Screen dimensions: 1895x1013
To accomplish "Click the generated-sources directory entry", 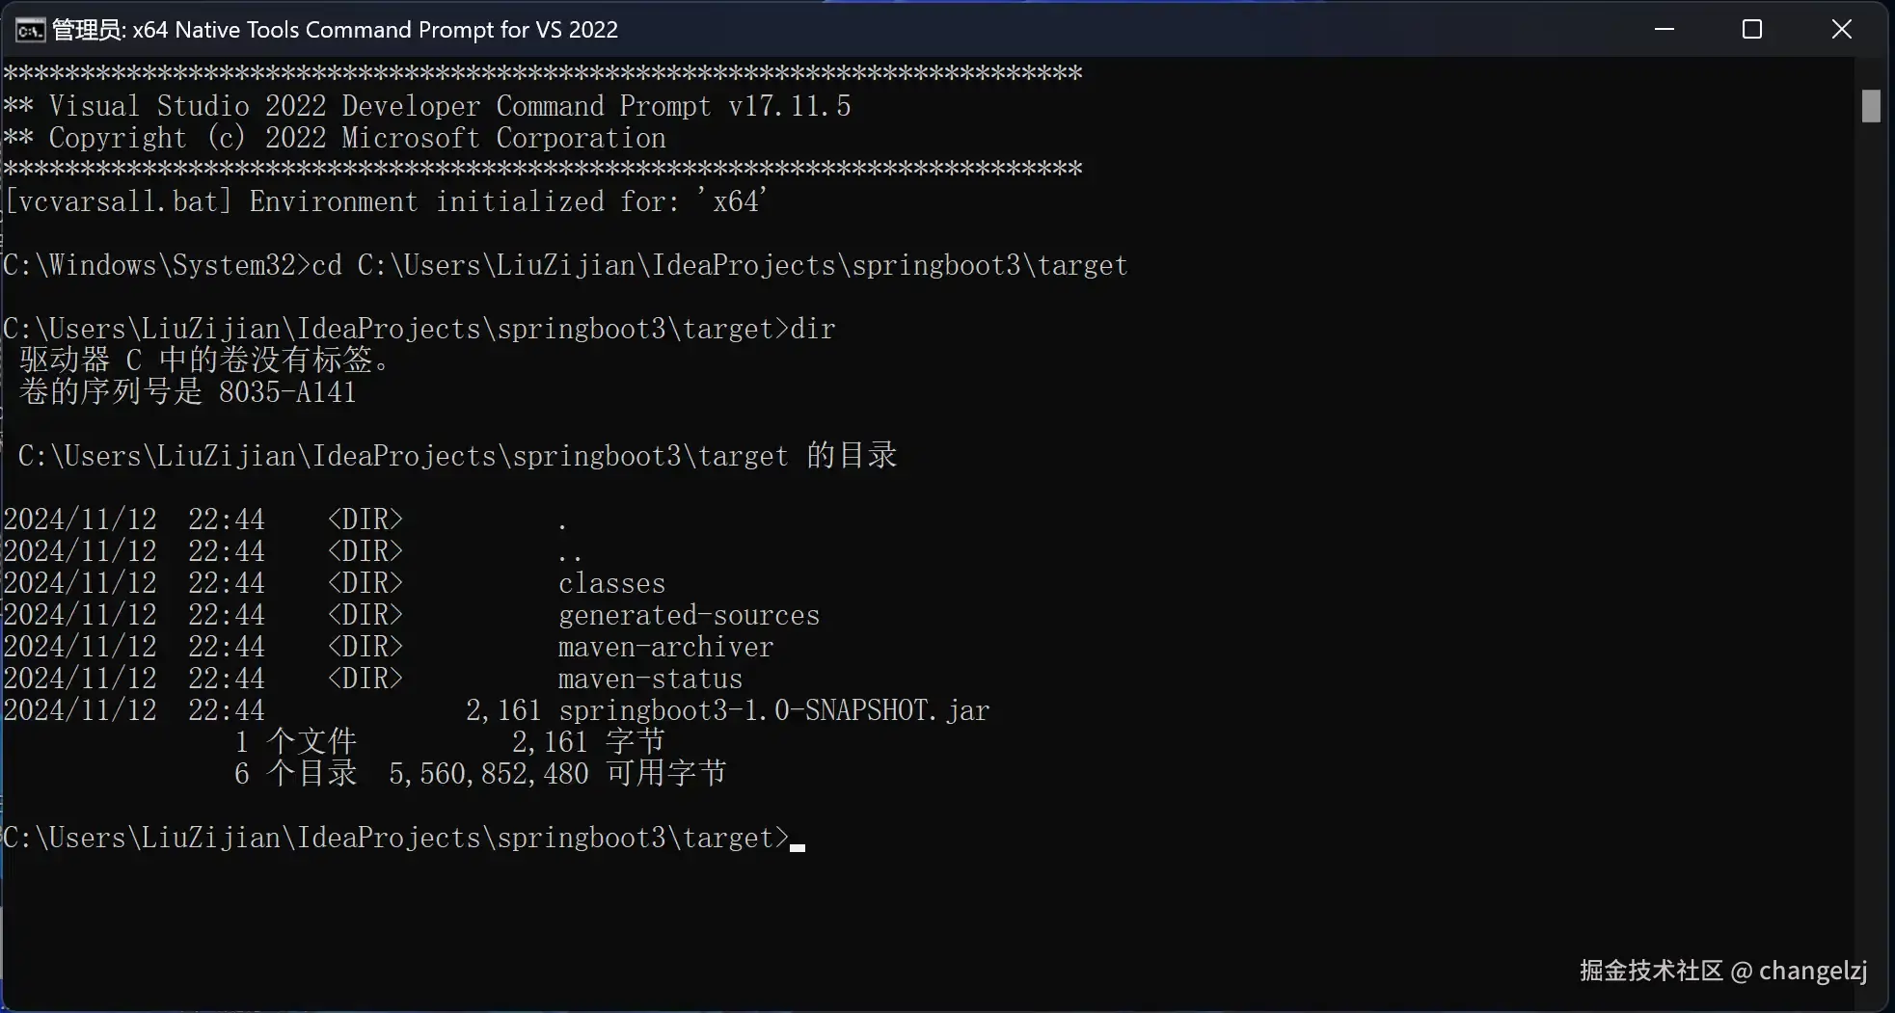I will pyautogui.click(x=689, y=615).
